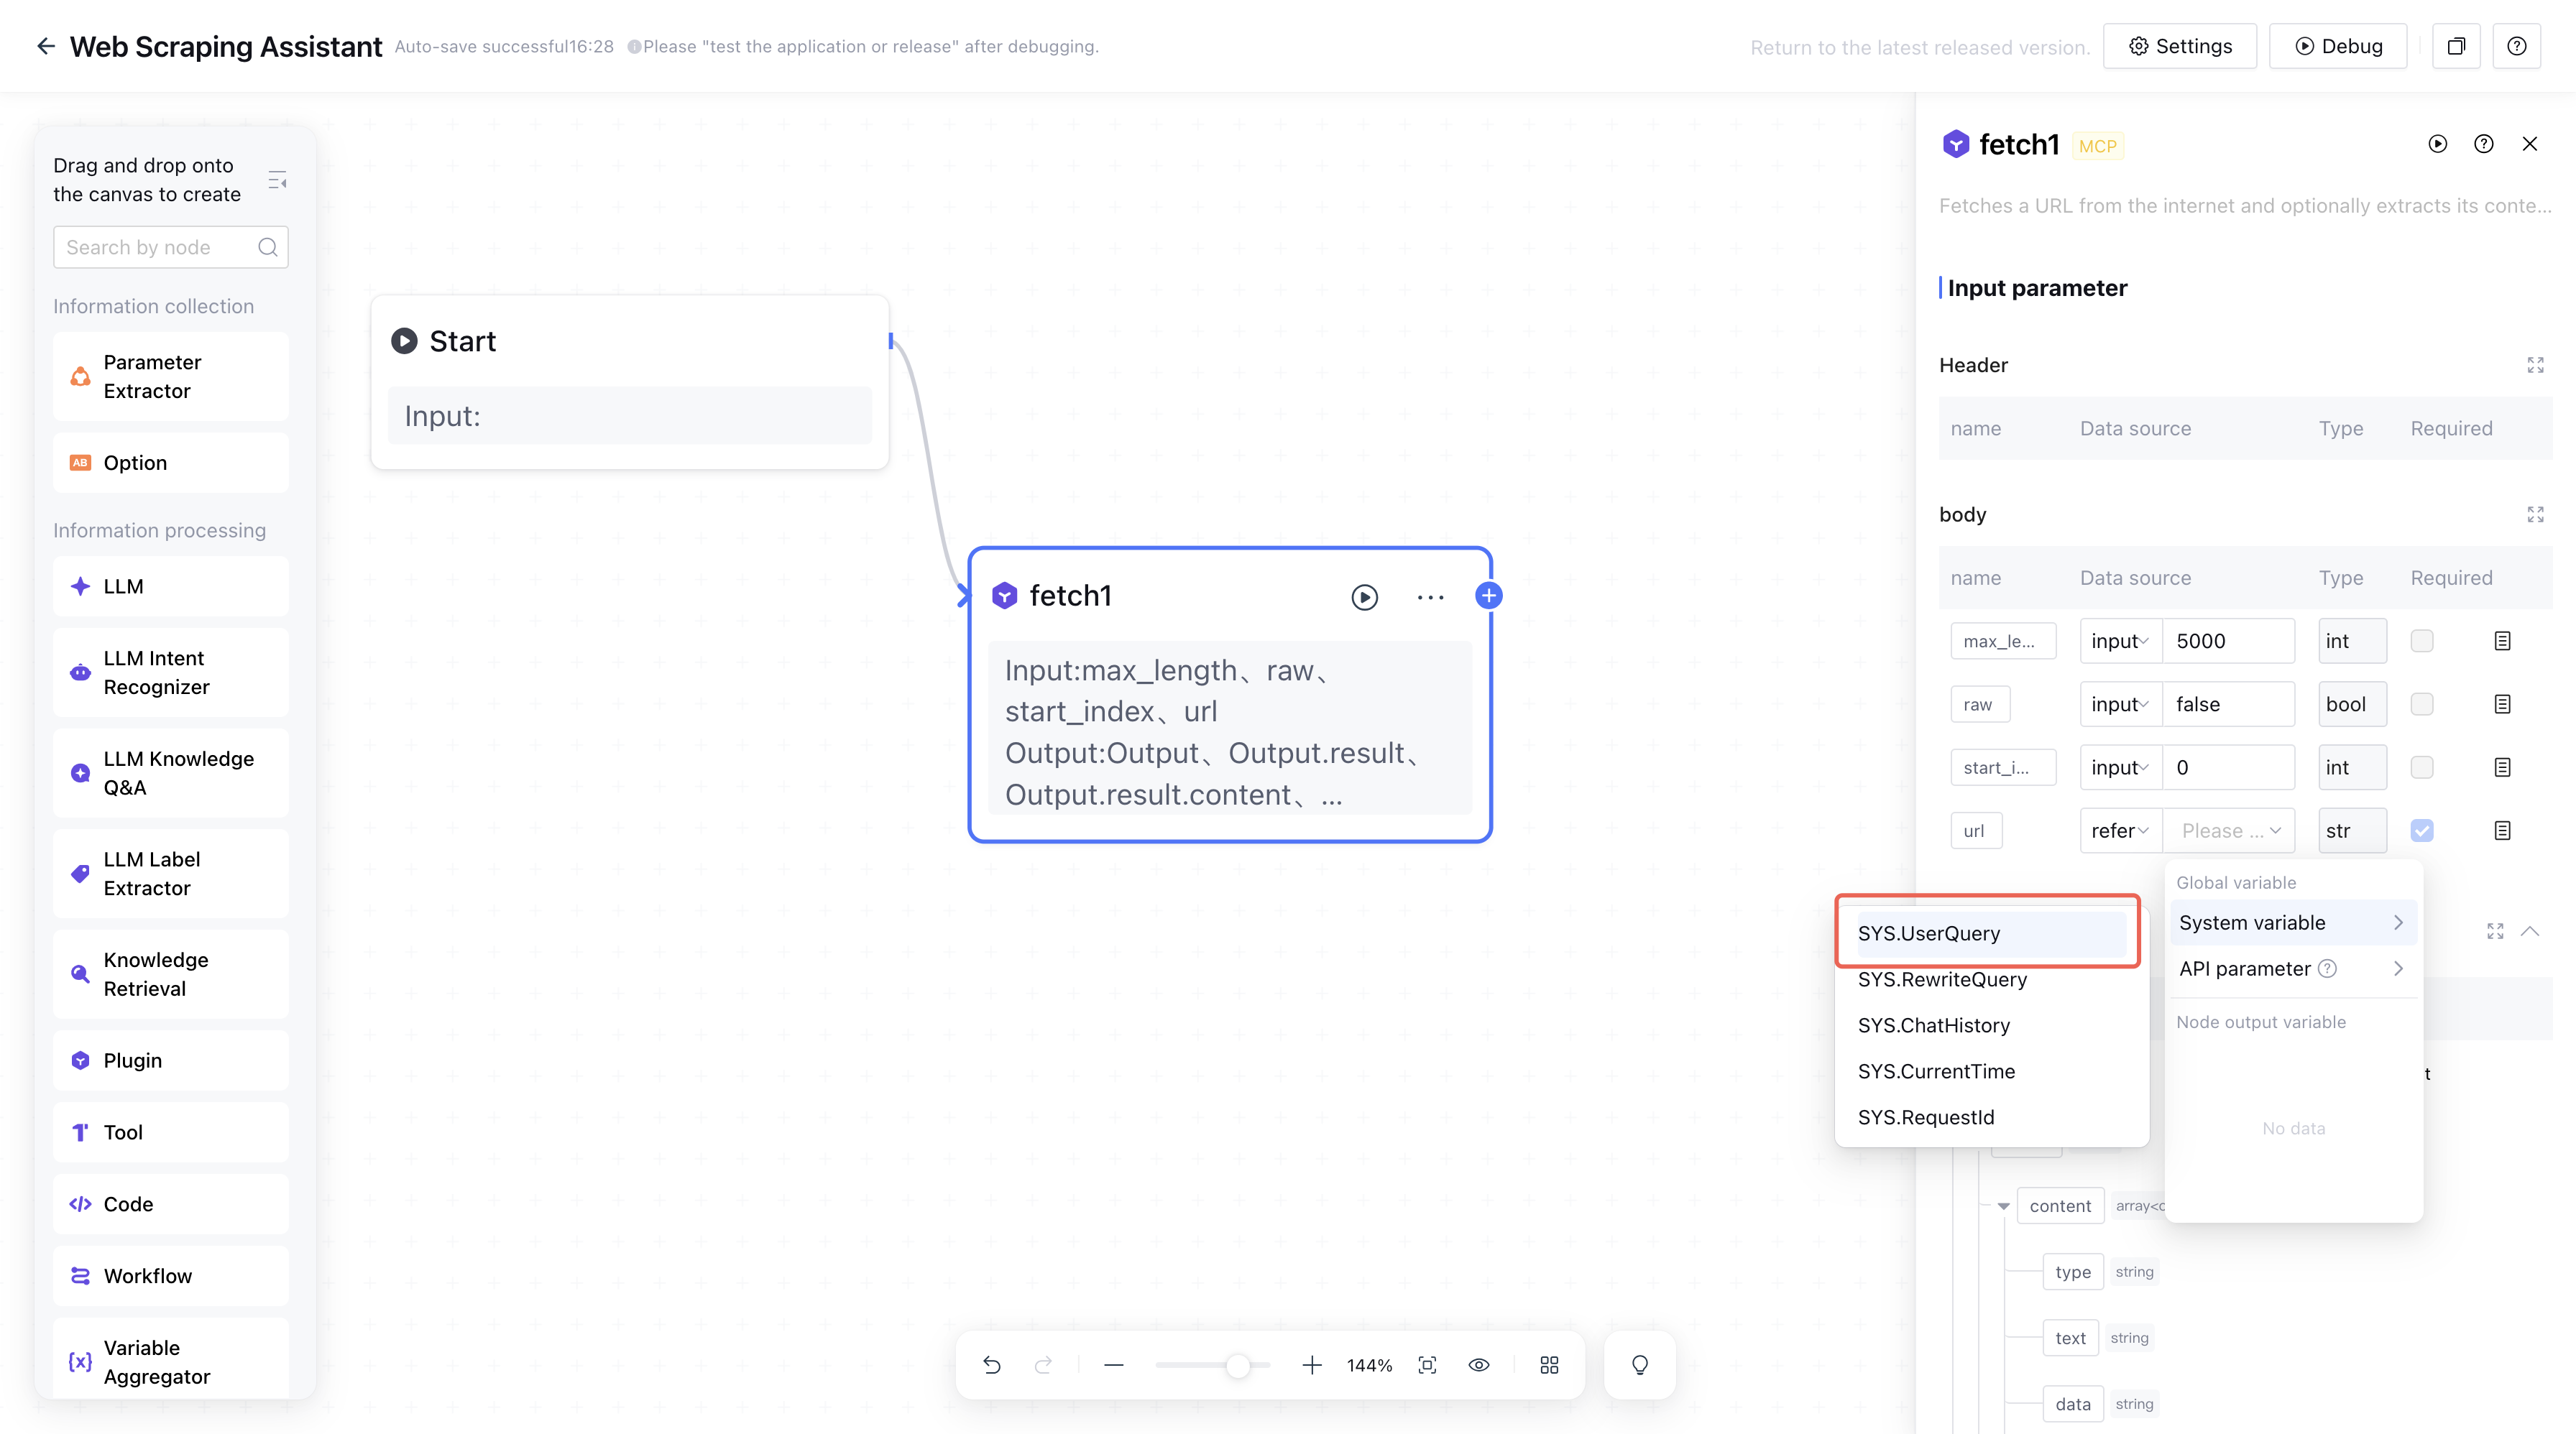The width and height of the screenshot is (2576, 1434).
Task: Open the Settings button
Action: pyautogui.click(x=2180, y=46)
